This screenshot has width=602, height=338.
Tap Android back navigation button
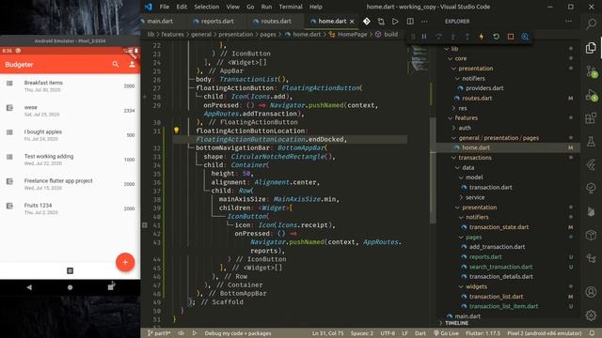pos(29,287)
